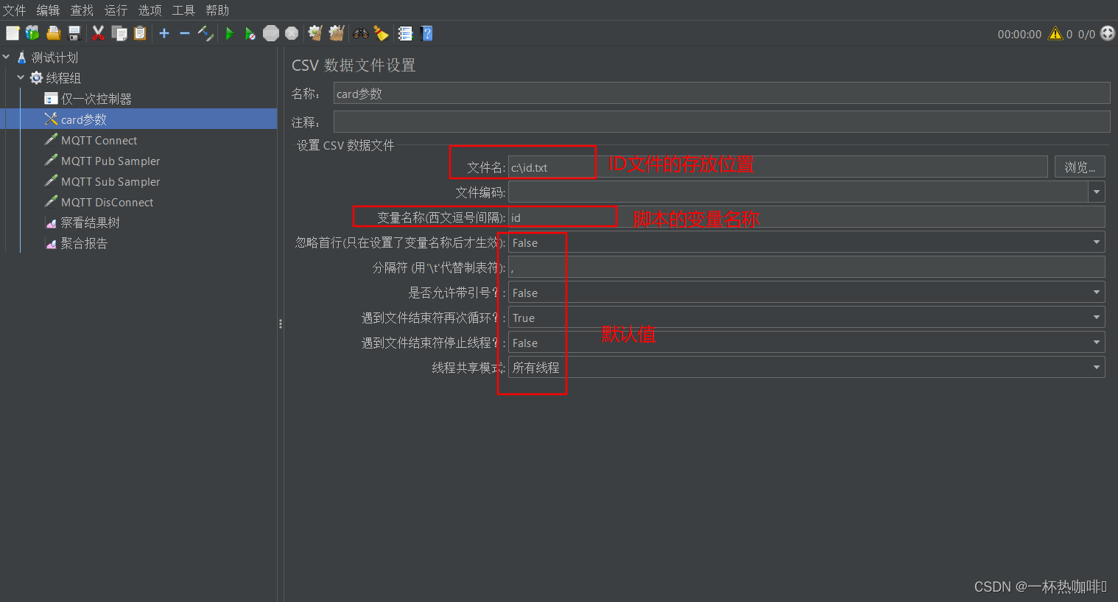
Task: Save the current test plan
Action: [73, 33]
